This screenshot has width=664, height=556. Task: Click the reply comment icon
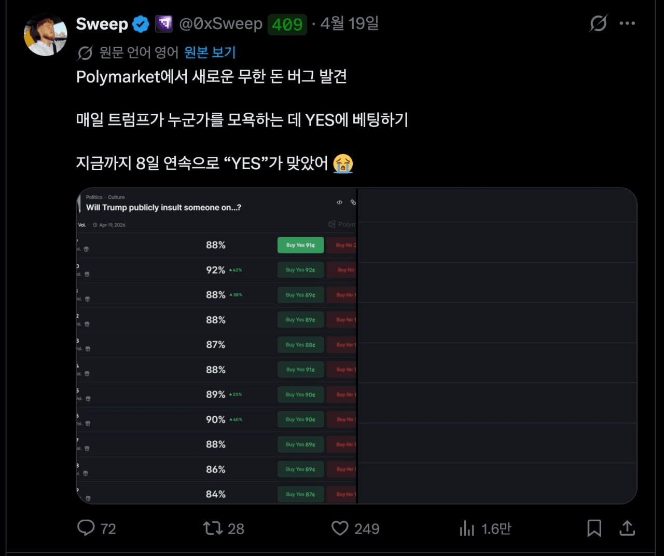tap(86, 528)
